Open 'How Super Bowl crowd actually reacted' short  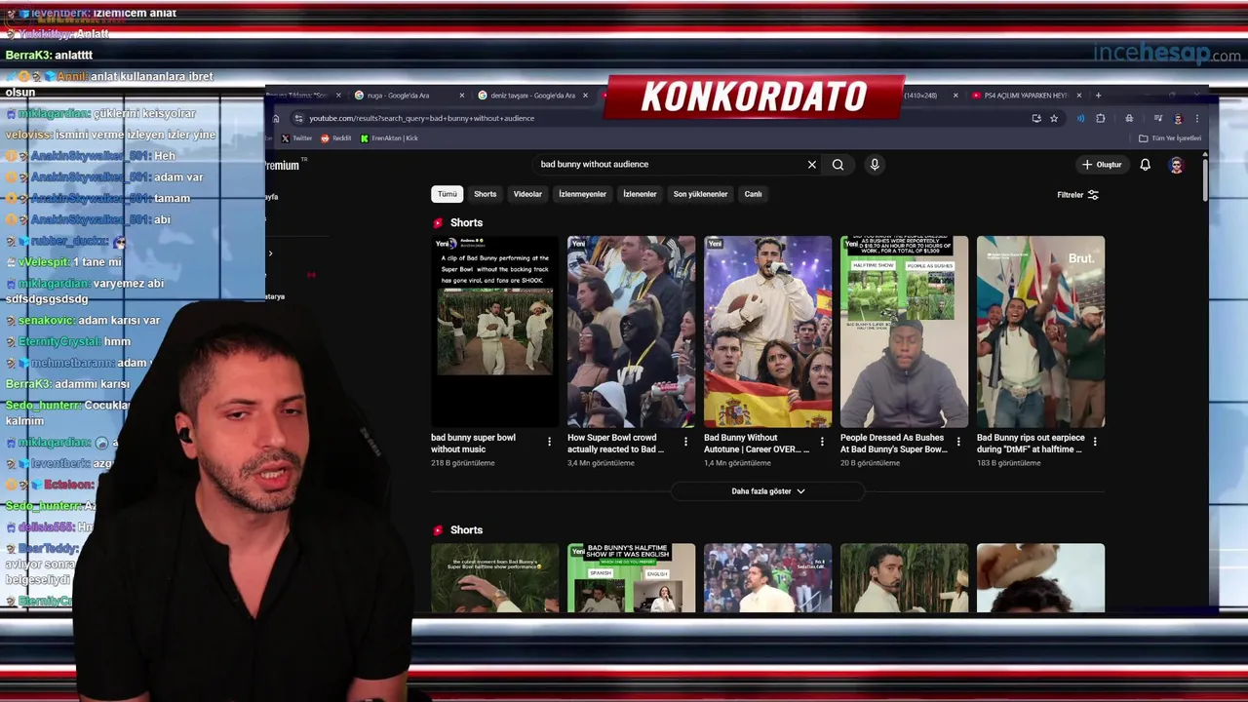point(632,331)
